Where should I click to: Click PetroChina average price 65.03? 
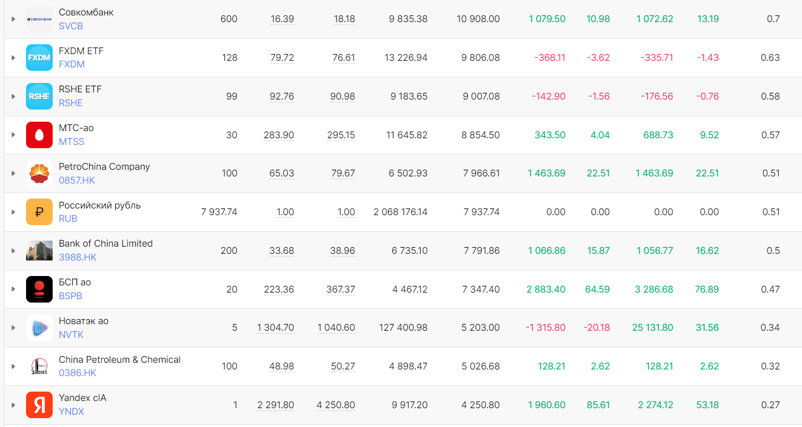coord(282,174)
